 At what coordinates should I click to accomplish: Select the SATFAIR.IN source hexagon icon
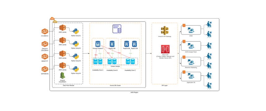click(45, 69)
